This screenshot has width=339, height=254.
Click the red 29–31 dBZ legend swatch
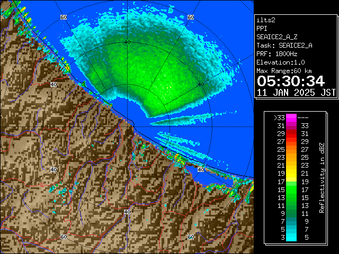[291, 134]
